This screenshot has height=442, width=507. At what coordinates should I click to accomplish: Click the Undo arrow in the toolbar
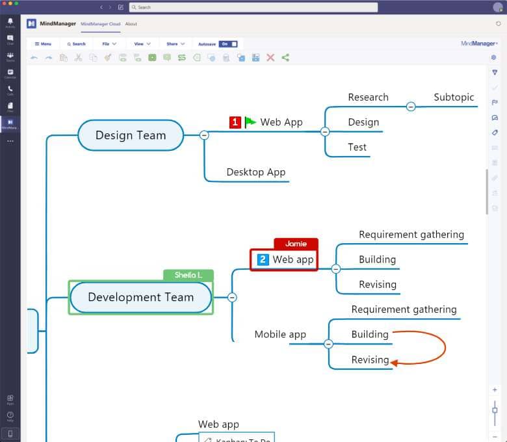[34, 58]
